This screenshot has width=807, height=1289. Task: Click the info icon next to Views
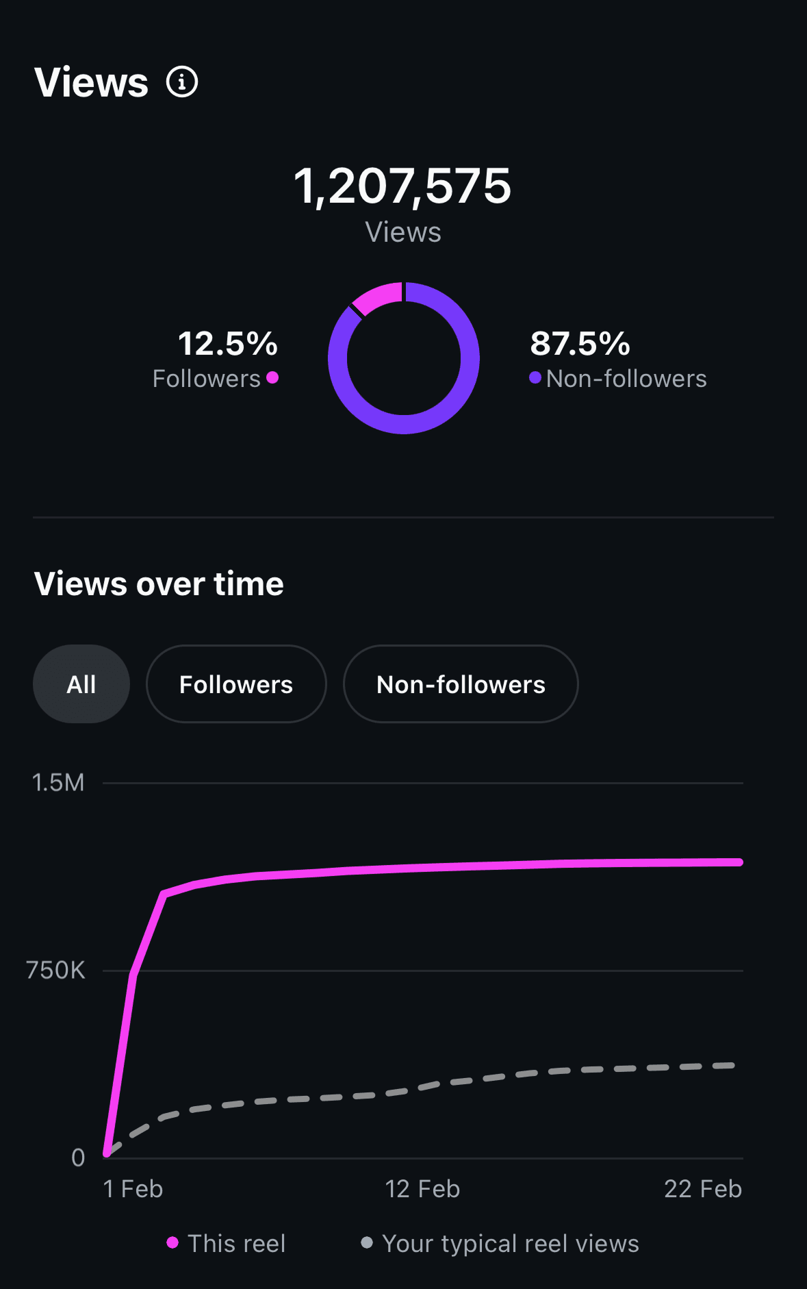point(182,82)
